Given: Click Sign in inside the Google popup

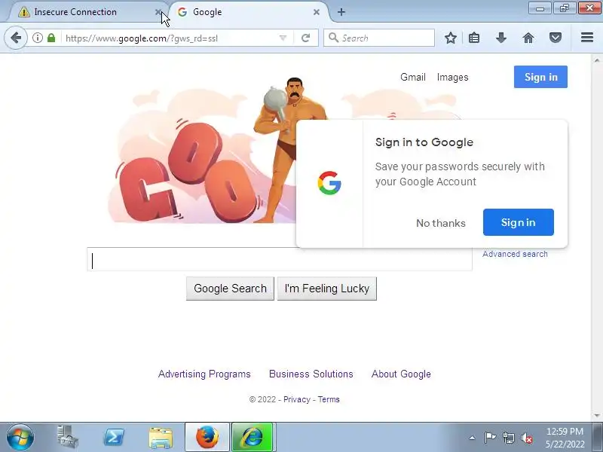Looking at the screenshot, I should pyautogui.click(x=519, y=222).
